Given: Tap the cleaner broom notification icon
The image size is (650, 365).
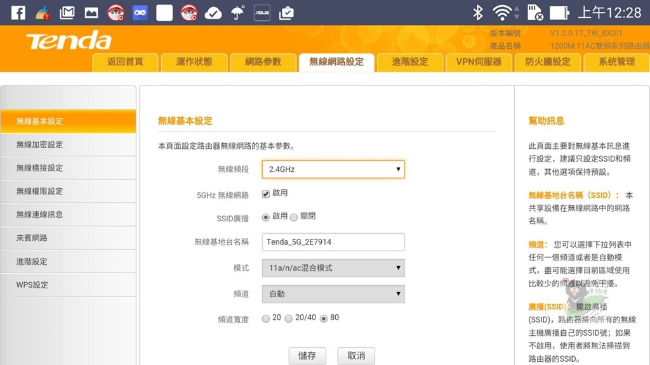Looking at the screenshot, I should (43, 13).
